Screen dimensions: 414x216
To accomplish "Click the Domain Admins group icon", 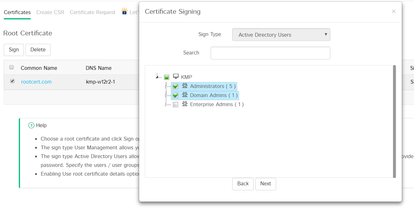I will click(185, 95).
